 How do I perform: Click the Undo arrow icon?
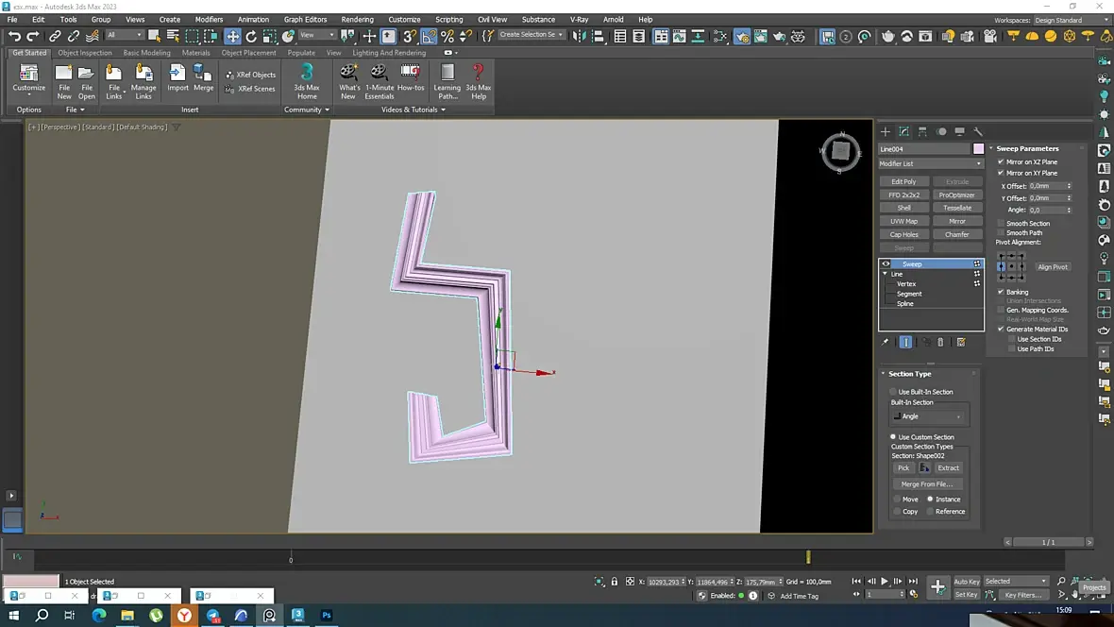coord(14,36)
